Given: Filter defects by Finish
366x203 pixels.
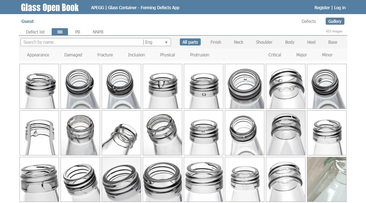Looking at the screenshot, I should pos(216,42).
